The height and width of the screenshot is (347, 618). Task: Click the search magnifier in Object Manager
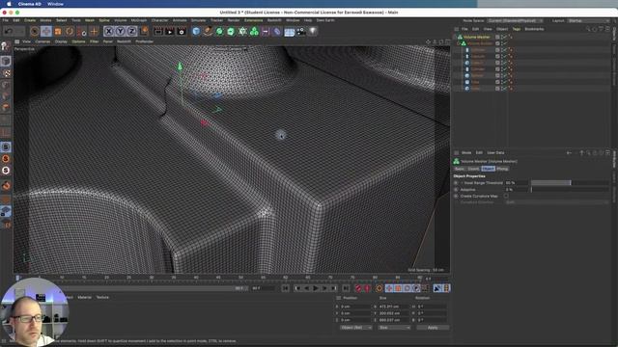click(588, 29)
